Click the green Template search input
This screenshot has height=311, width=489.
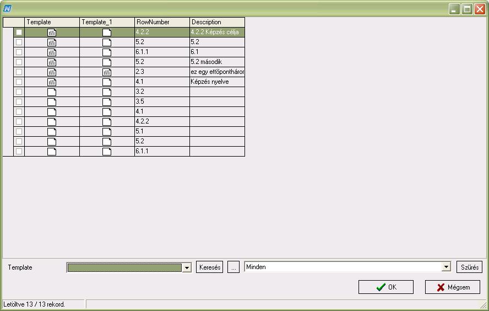(124, 267)
